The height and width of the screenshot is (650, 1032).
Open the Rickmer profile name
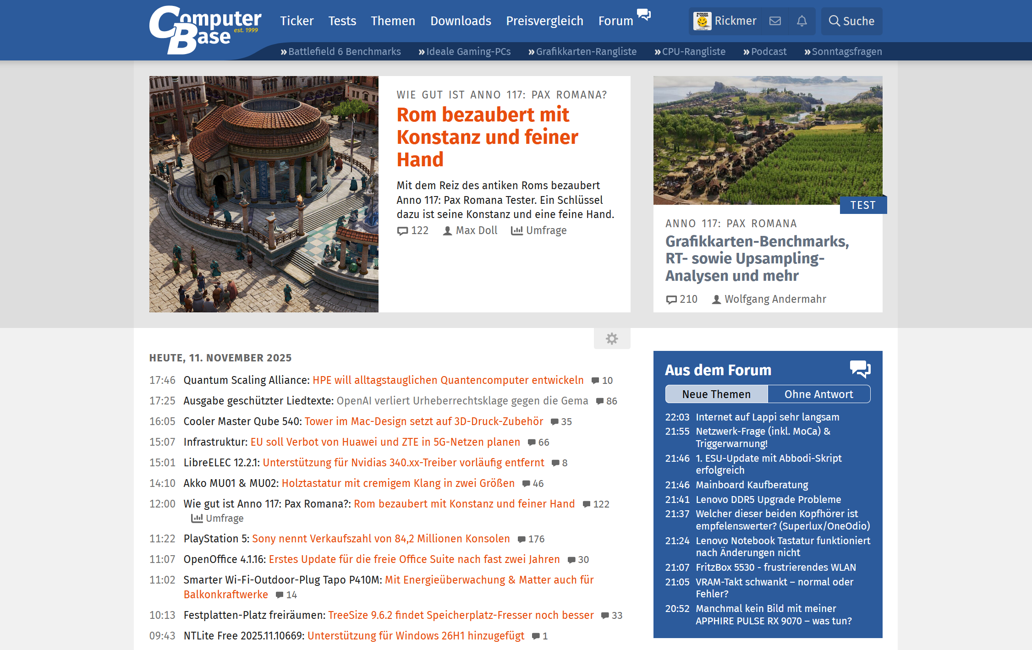coord(736,21)
